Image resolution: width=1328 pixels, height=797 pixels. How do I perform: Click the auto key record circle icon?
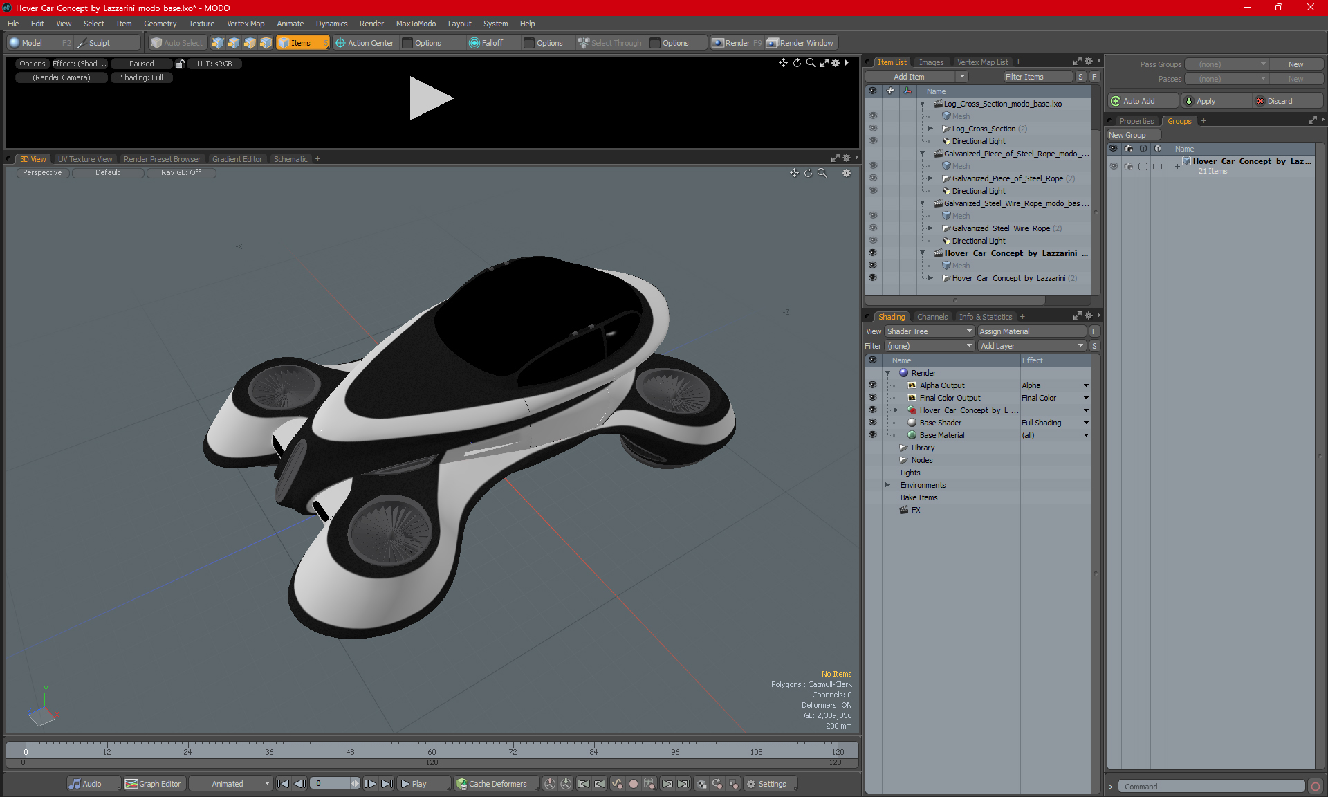click(633, 784)
